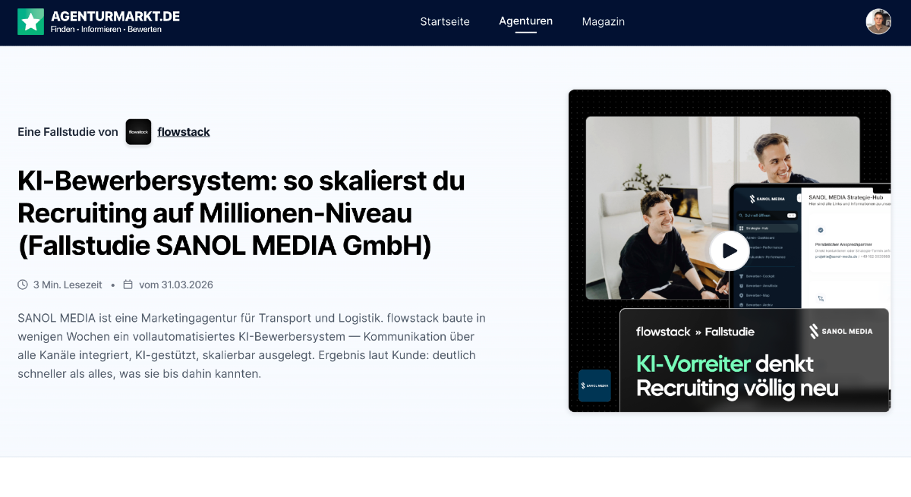This screenshot has height=497, width=911.
Task: Open the Agenturen navigation item
Action: pyautogui.click(x=525, y=21)
